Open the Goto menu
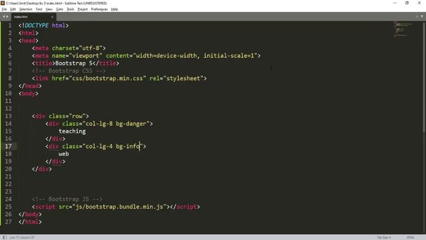Viewport: 426px width, 240px height. pos(59,9)
